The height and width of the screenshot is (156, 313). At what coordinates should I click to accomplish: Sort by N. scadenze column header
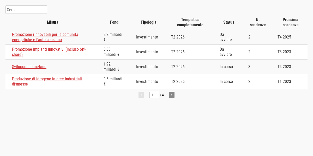pyautogui.click(x=258, y=22)
